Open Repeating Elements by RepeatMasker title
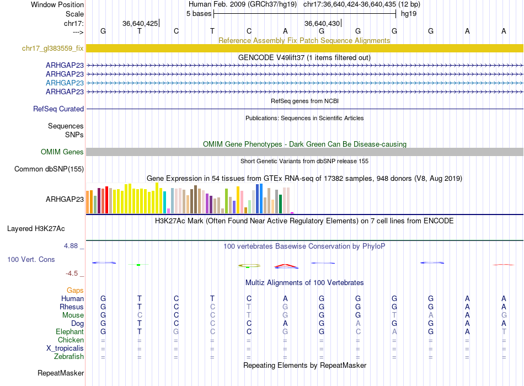The width and height of the screenshot is (524, 386). [x=304, y=365]
